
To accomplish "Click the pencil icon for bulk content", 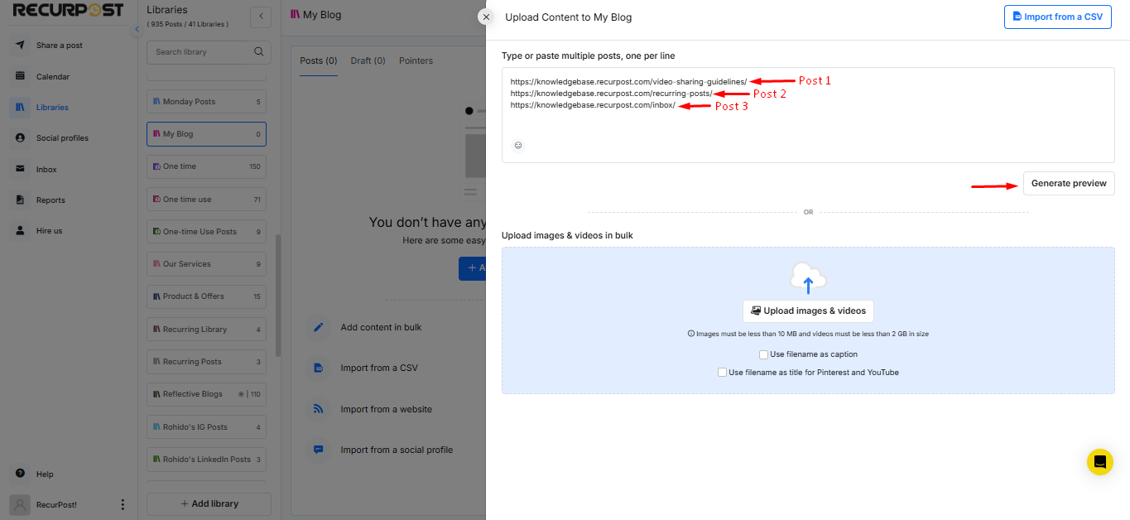I will [318, 327].
